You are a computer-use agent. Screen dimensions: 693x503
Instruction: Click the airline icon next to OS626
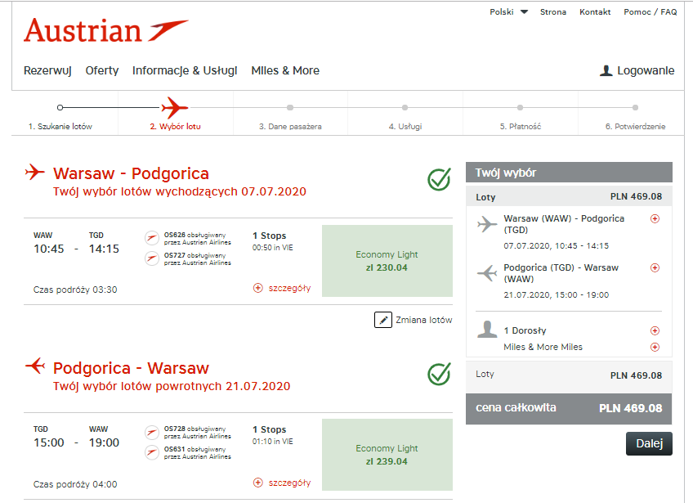[x=152, y=238]
